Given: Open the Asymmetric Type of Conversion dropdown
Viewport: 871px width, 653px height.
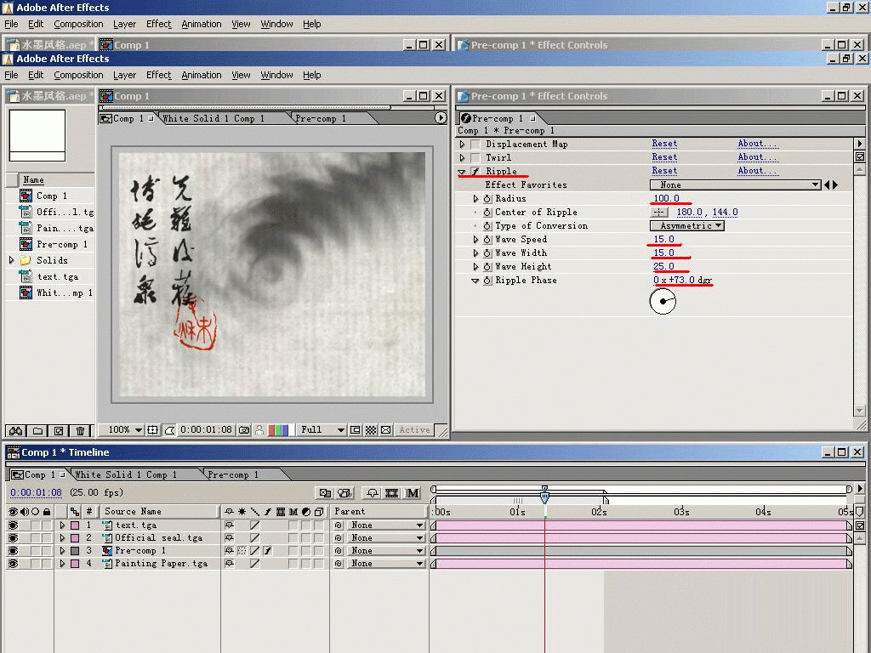Looking at the screenshot, I should point(687,226).
